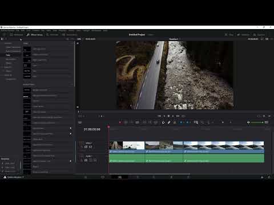Image resolution: width=274 pixels, height=205 pixels.
Task: Adjust the green monitor volume slider
Action: point(257,122)
